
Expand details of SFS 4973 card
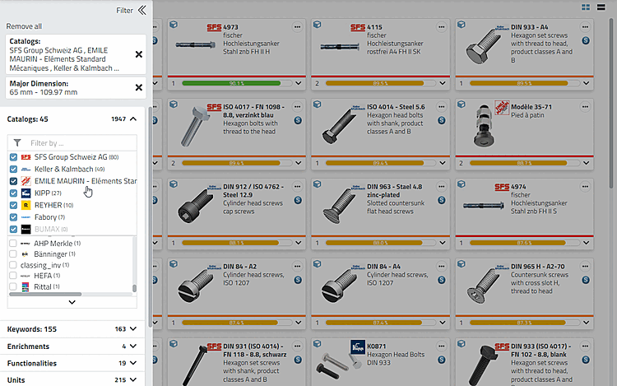[x=299, y=83]
